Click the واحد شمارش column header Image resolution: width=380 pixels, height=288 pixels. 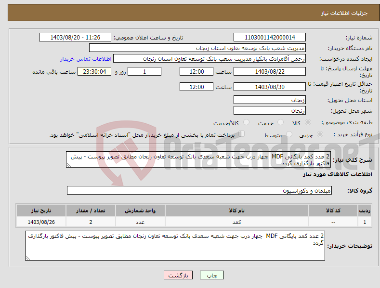(x=140, y=210)
